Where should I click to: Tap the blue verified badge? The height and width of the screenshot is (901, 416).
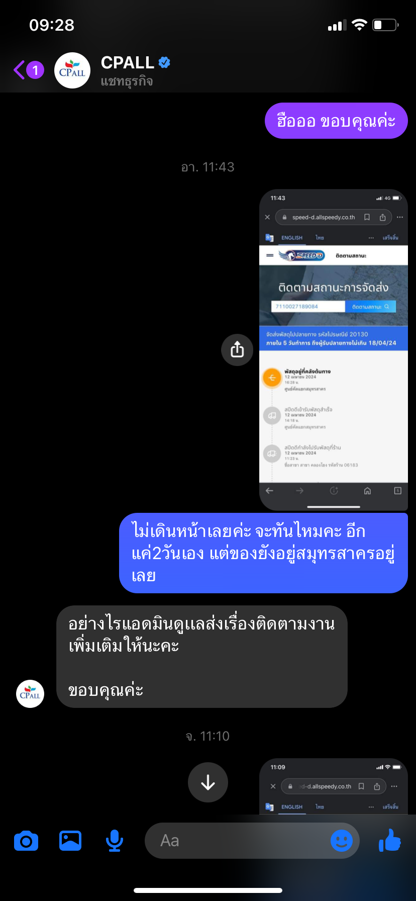[x=164, y=62]
